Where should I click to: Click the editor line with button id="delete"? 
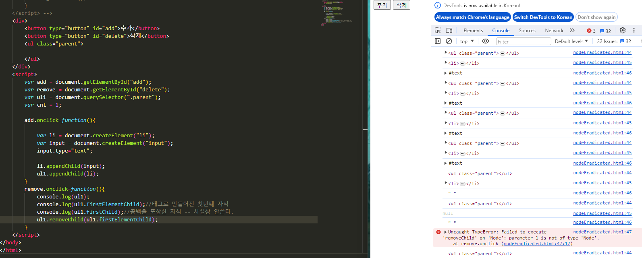pos(97,36)
